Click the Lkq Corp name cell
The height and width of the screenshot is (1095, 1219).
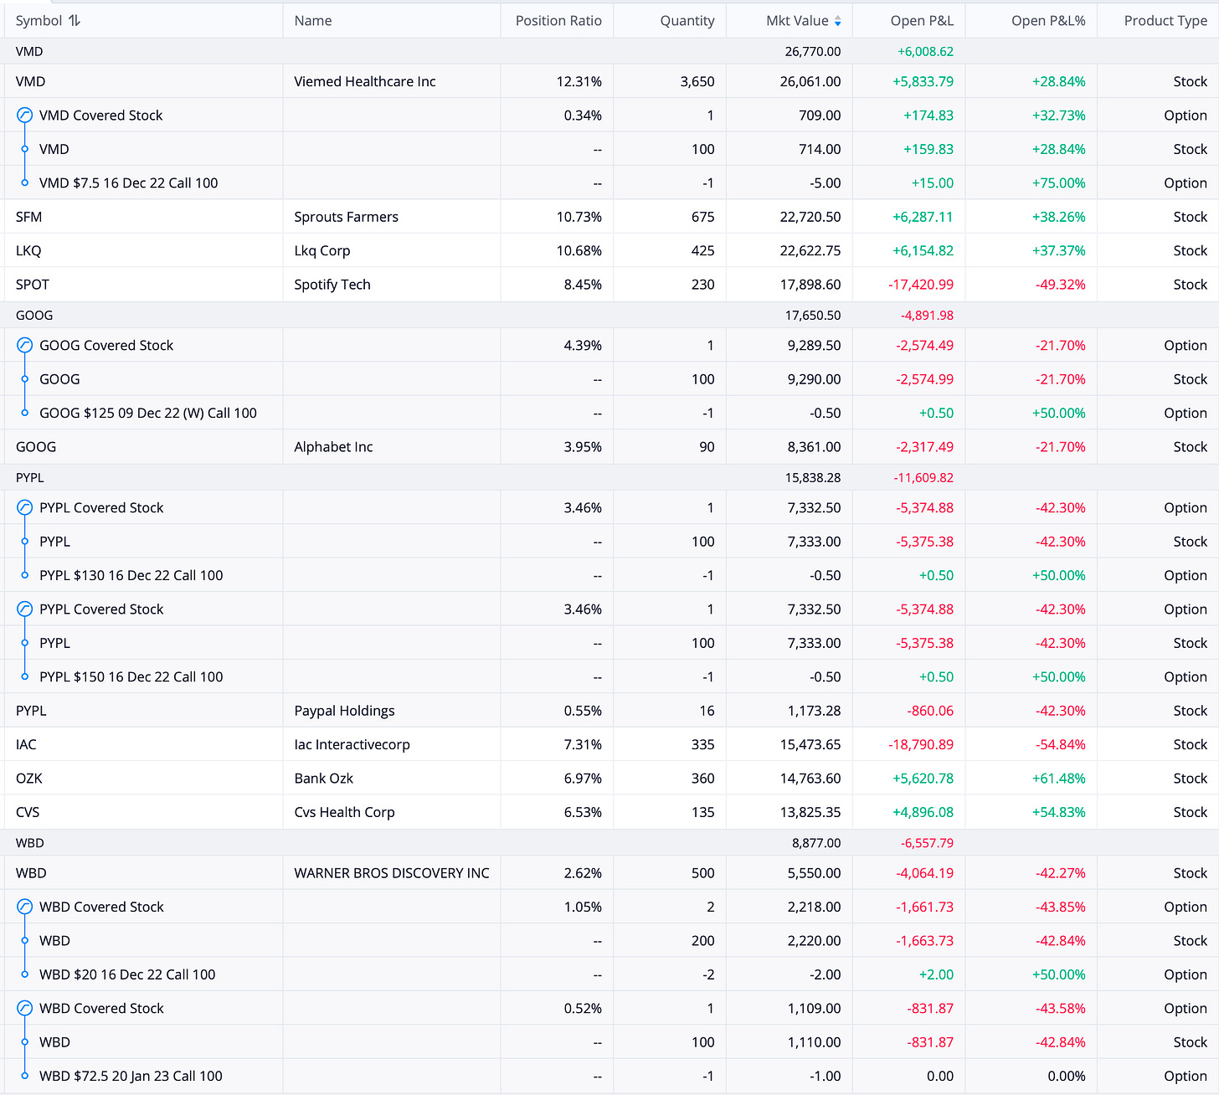[x=322, y=250]
